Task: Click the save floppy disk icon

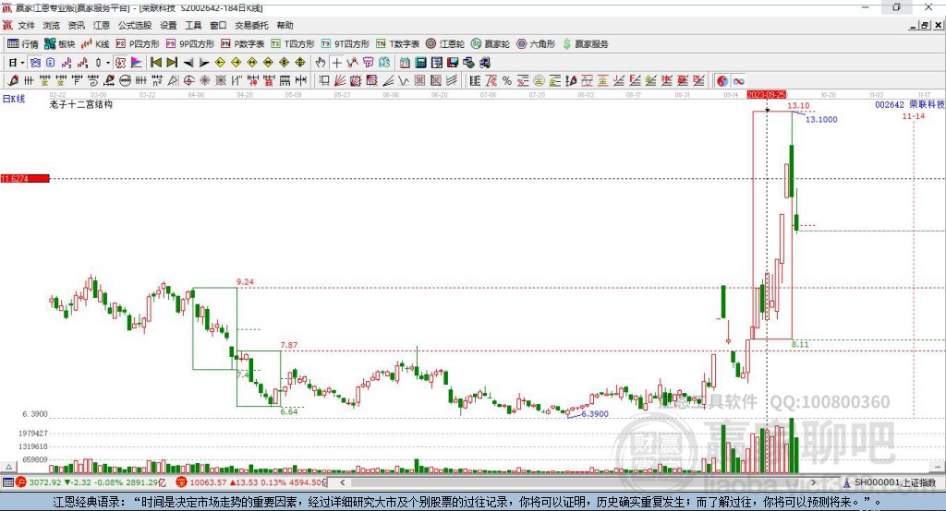Action: pyautogui.click(x=453, y=63)
